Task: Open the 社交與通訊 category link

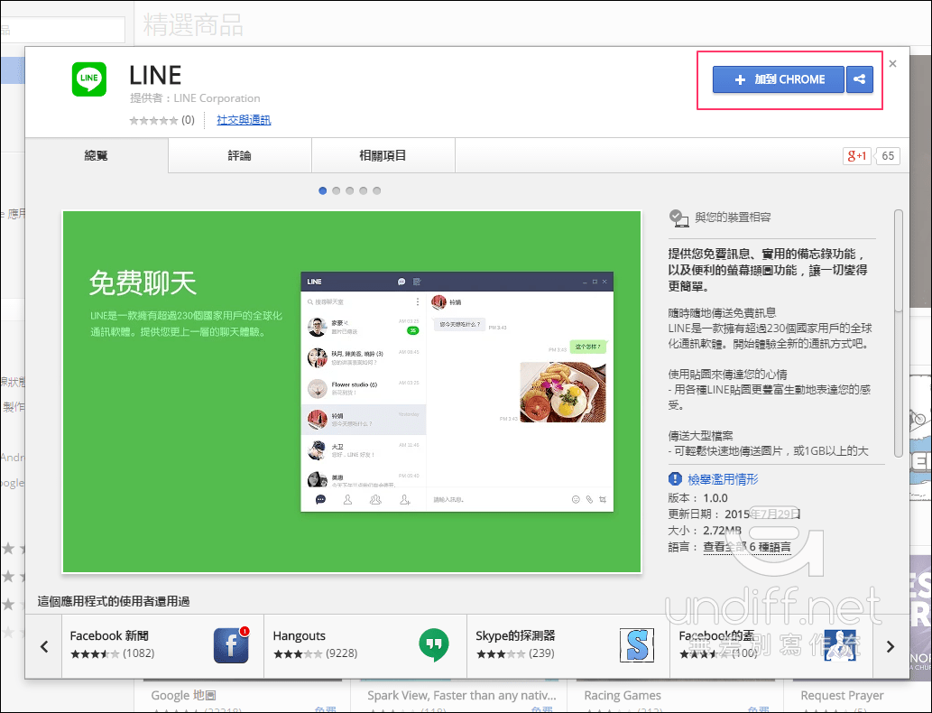Action: pyautogui.click(x=244, y=120)
